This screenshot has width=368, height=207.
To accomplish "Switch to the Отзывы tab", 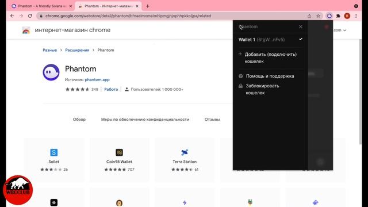I will click(212, 119).
